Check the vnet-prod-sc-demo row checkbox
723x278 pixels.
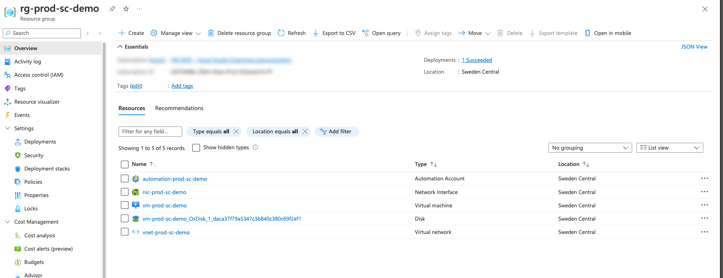[x=125, y=232]
